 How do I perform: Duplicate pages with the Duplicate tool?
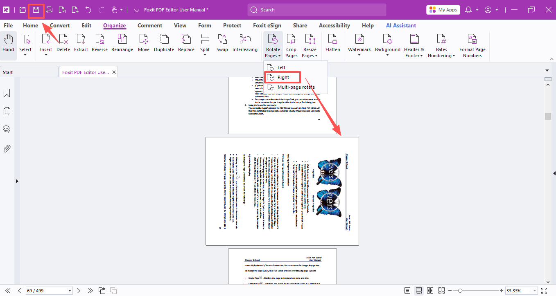point(164,44)
